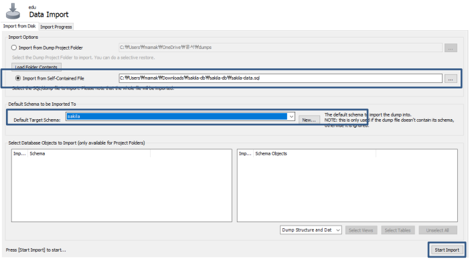Browse for dump project folder path
The height and width of the screenshot is (259, 470).
click(451, 48)
